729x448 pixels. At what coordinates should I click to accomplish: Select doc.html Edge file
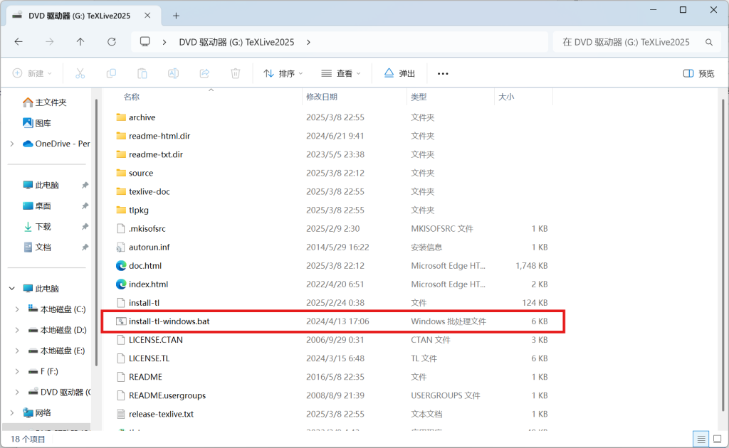(x=145, y=266)
